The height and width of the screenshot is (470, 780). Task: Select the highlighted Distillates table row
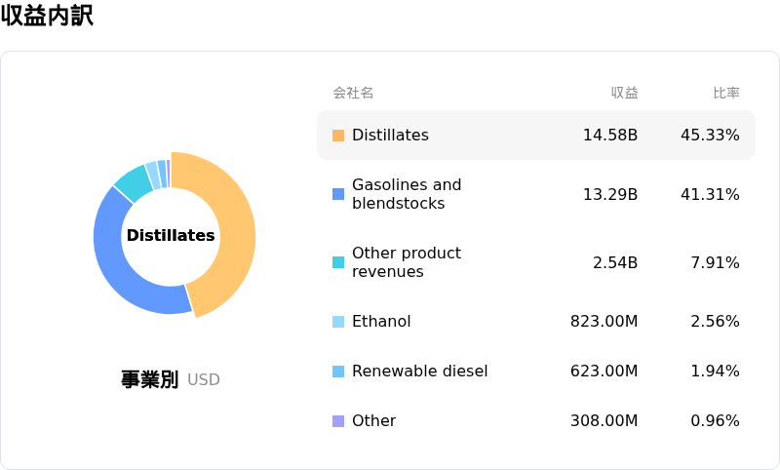pos(535,136)
